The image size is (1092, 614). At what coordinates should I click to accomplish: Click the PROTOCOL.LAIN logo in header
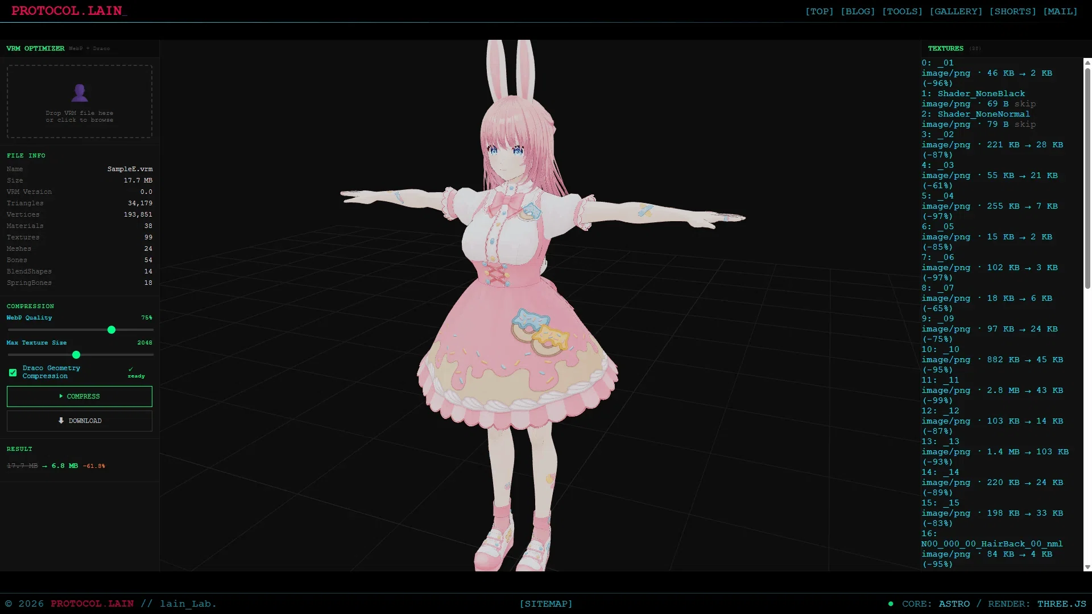tap(69, 11)
